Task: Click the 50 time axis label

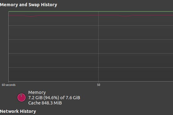Action: click(99, 85)
